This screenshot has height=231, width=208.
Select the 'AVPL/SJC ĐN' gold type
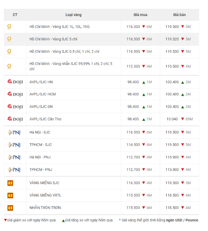pos(41,106)
